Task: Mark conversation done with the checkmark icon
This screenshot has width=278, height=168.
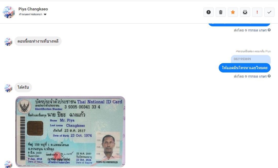Action: tap(269, 12)
